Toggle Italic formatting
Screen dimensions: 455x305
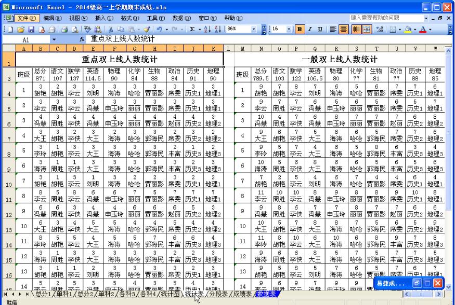[x=310, y=29]
